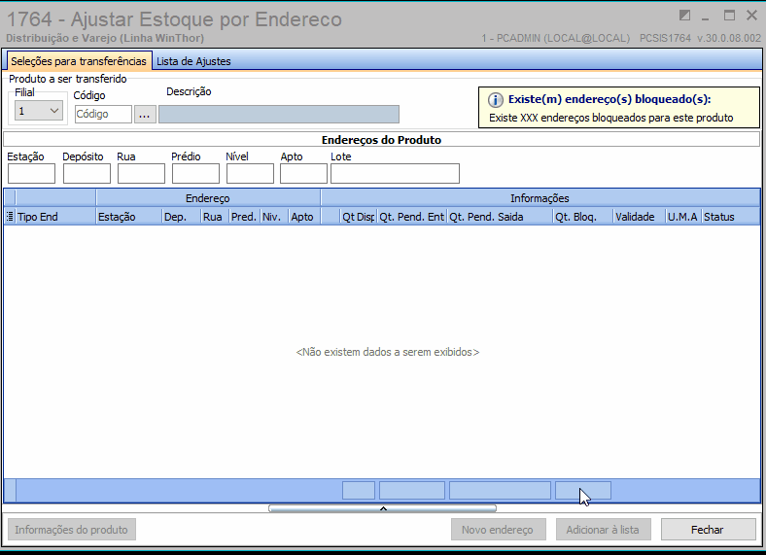The image size is (766, 555).
Task: Sort by Qt Disp column header
Action: pos(358,217)
